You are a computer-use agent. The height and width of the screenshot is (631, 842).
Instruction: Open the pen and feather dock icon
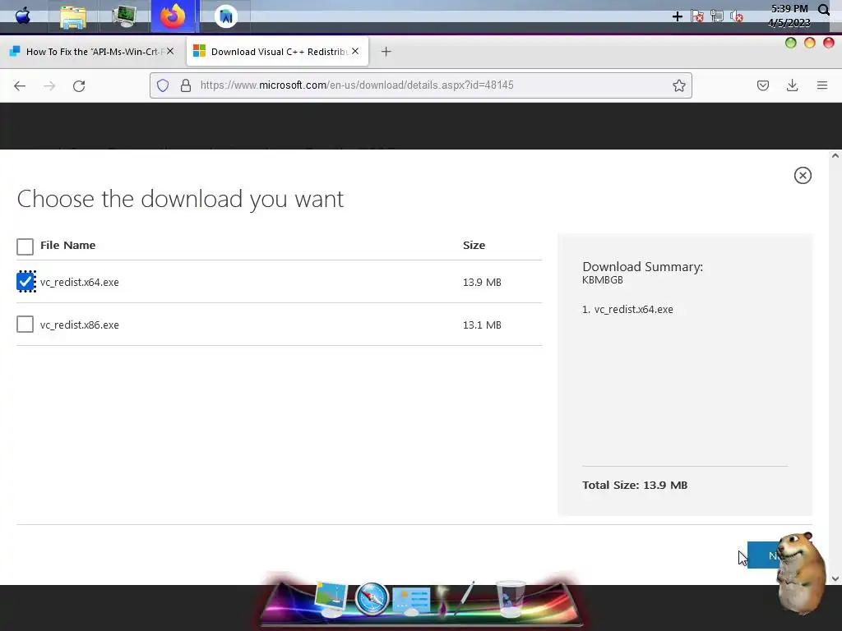pyautogui.click(x=456, y=598)
